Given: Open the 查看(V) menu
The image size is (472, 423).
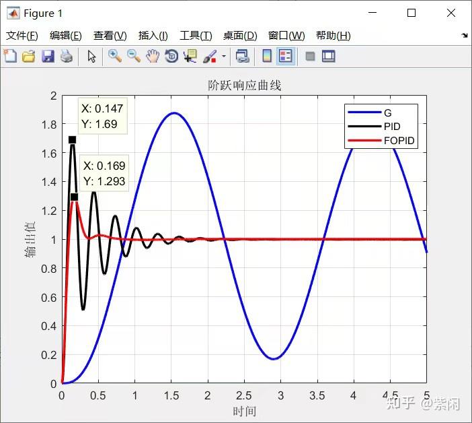Looking at the screenshot, I should click(110, 36).
